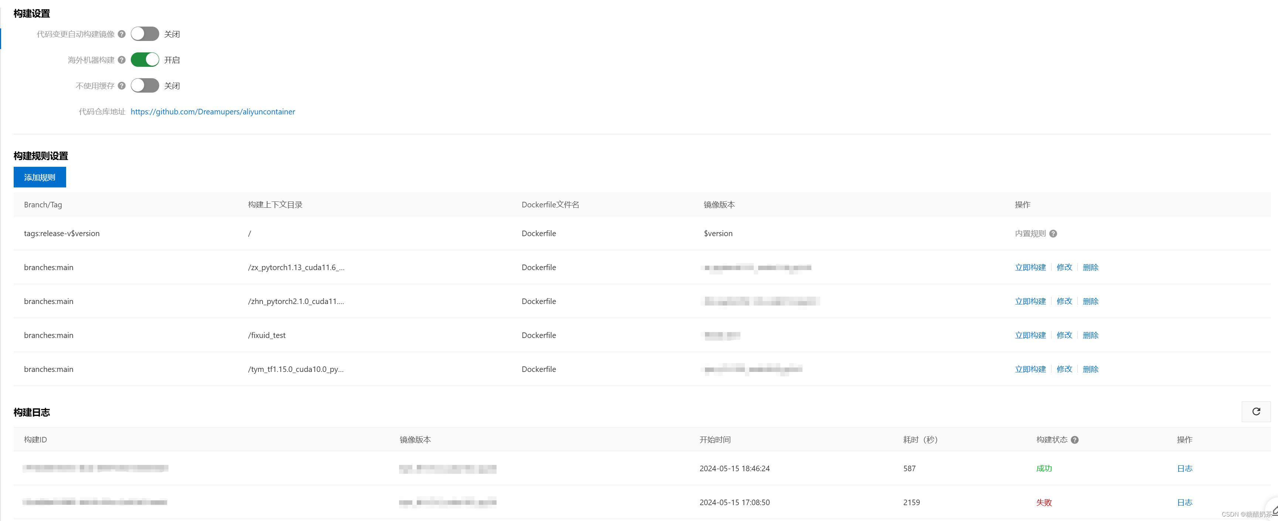Click the Branch/Tag column header
The image size is (1278, 521).
point(42,204)
